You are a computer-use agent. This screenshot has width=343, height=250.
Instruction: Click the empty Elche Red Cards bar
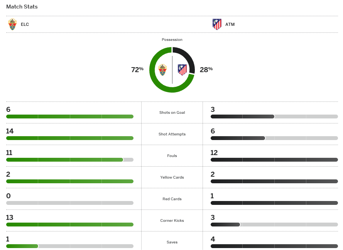[x=70, y=203]
